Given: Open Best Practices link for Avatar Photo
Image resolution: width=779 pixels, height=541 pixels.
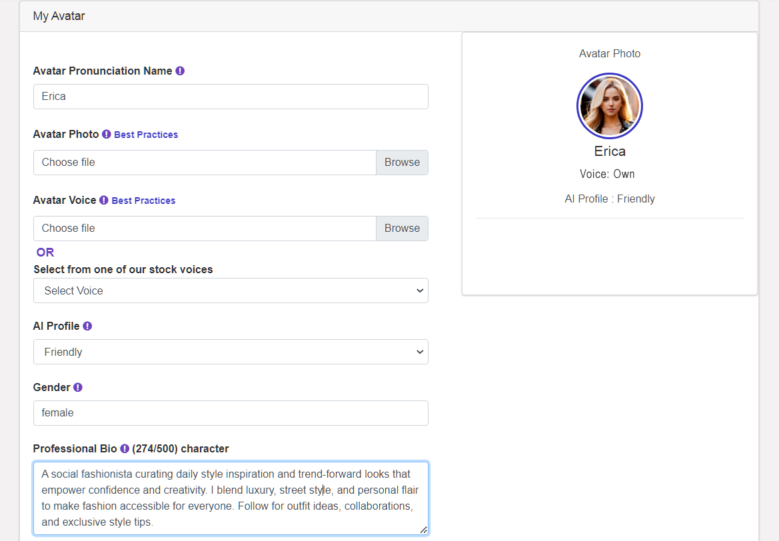Looking at the screenshot, I should click(145, 134).
